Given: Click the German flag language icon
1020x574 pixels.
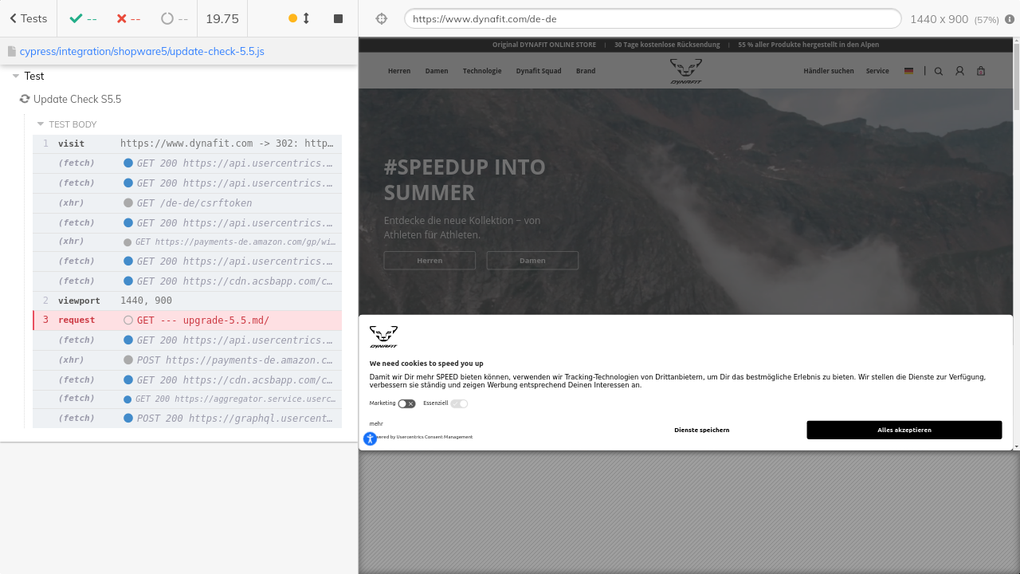Looking at the screenshot, I should point(908,71).
